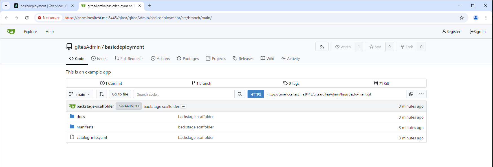Click the code search magnifier button
The width and height of the screenshot is (493, 167).
pyautogui.click(x=240, y=94)
